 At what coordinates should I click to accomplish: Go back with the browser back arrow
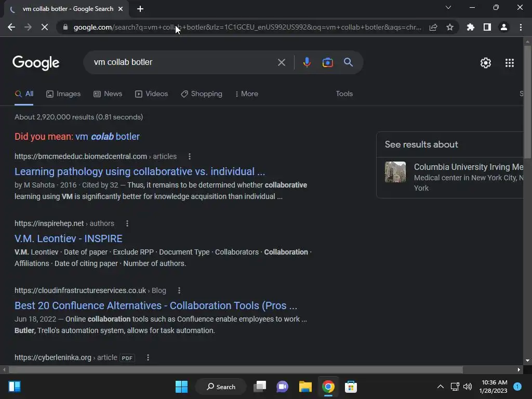[x=11, y=27]
